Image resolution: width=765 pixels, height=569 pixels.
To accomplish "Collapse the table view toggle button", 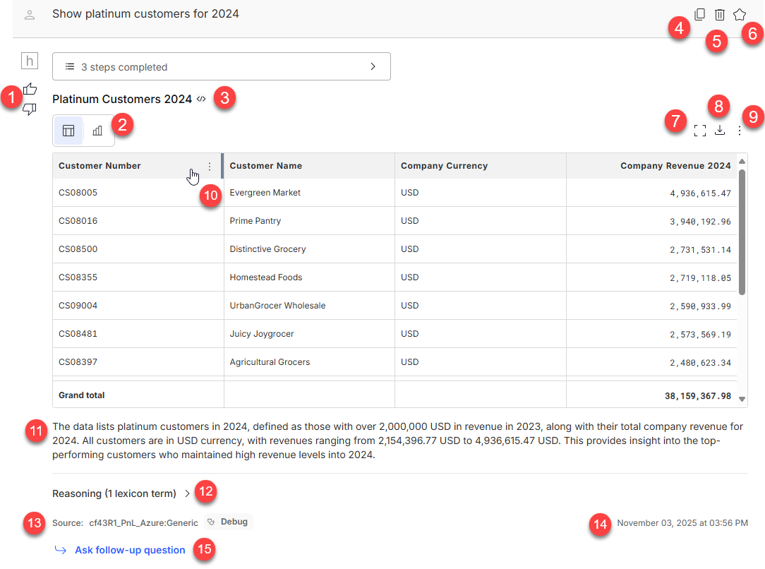I will (68, 130).
